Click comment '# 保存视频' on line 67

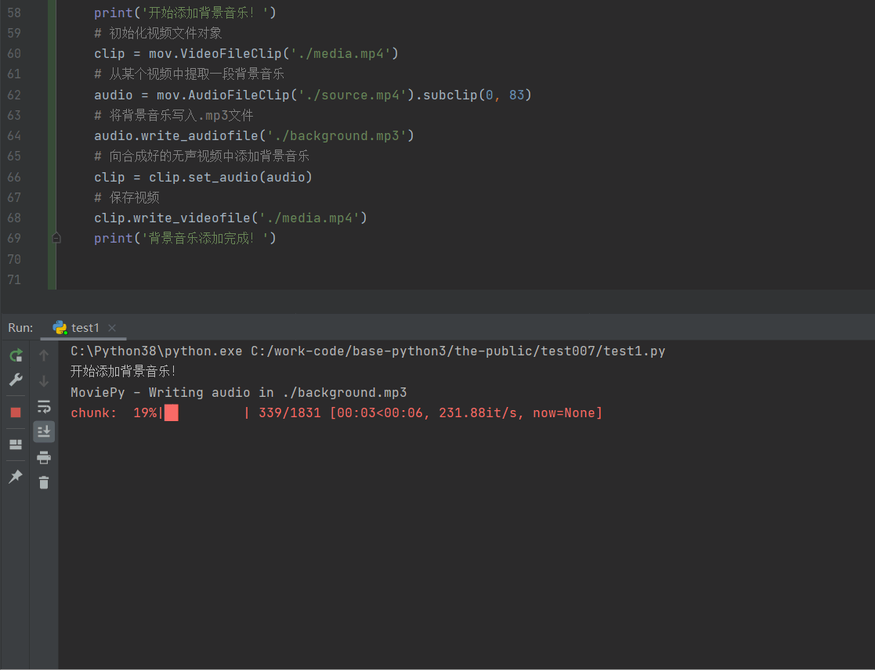point(127,197)
